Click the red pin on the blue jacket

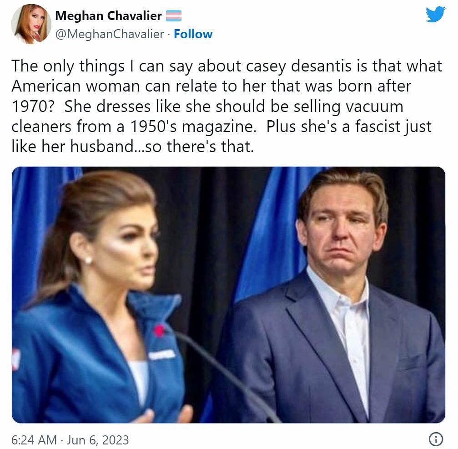point(159,331)
